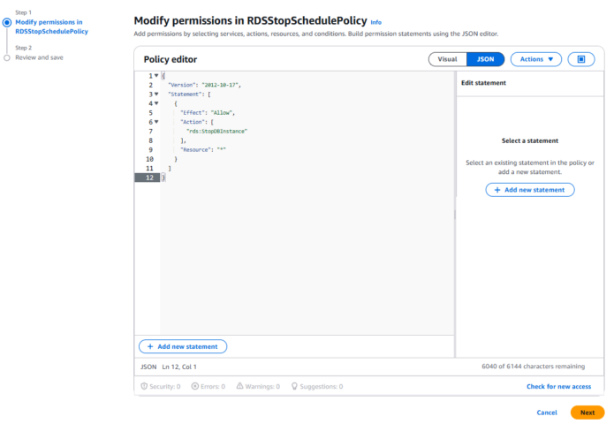Switch editor to JSON mode

(x=485, y=59)
